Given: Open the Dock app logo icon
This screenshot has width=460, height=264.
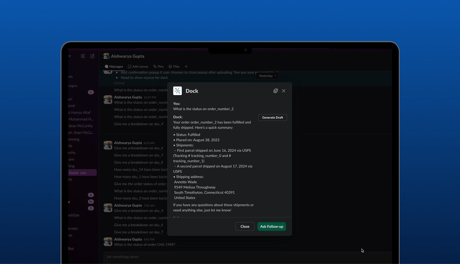Looking at the screenshot, I should [x=177, y=91].
